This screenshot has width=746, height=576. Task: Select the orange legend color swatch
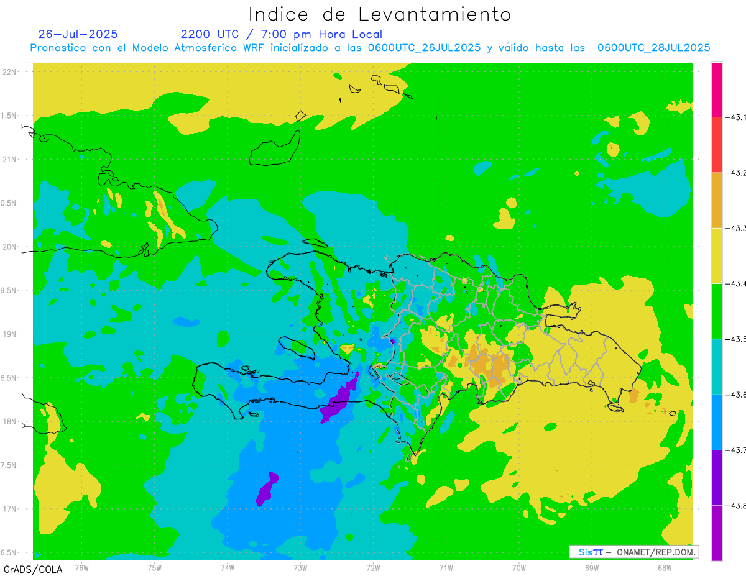[717, 200]
